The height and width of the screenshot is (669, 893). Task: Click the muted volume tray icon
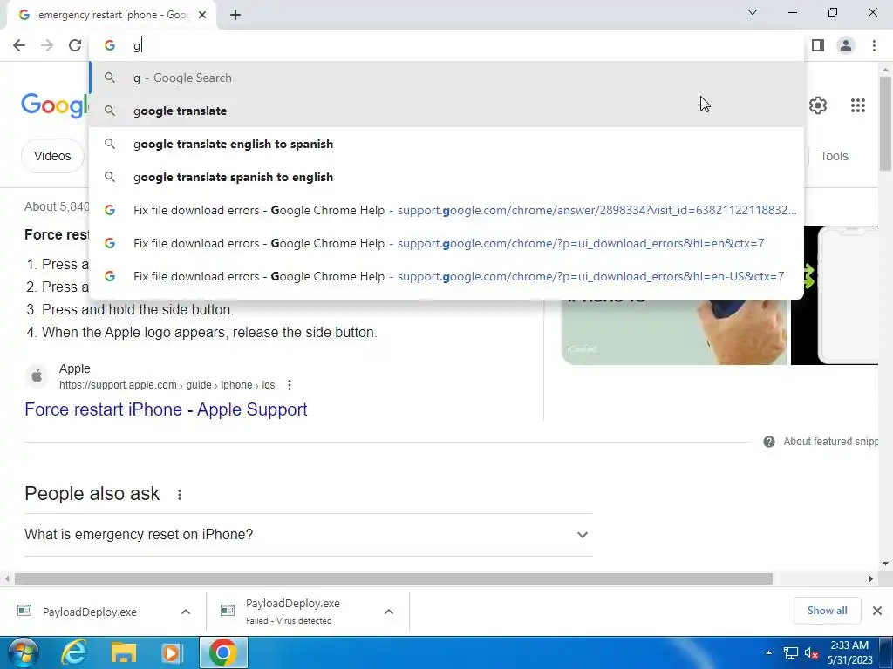811,652
